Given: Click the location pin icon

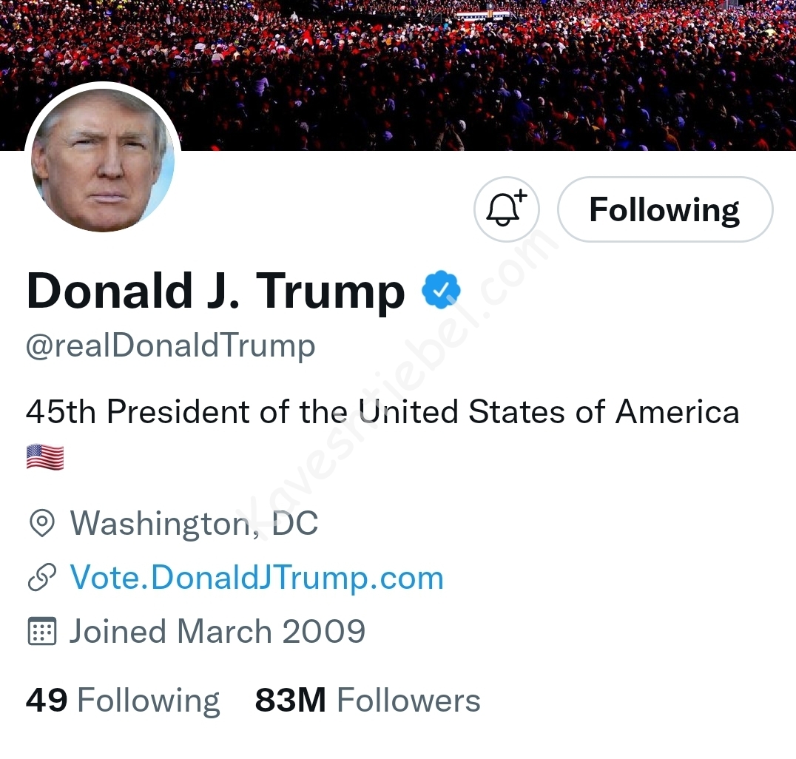Looking at the screenshot, I should click(41, 524).
